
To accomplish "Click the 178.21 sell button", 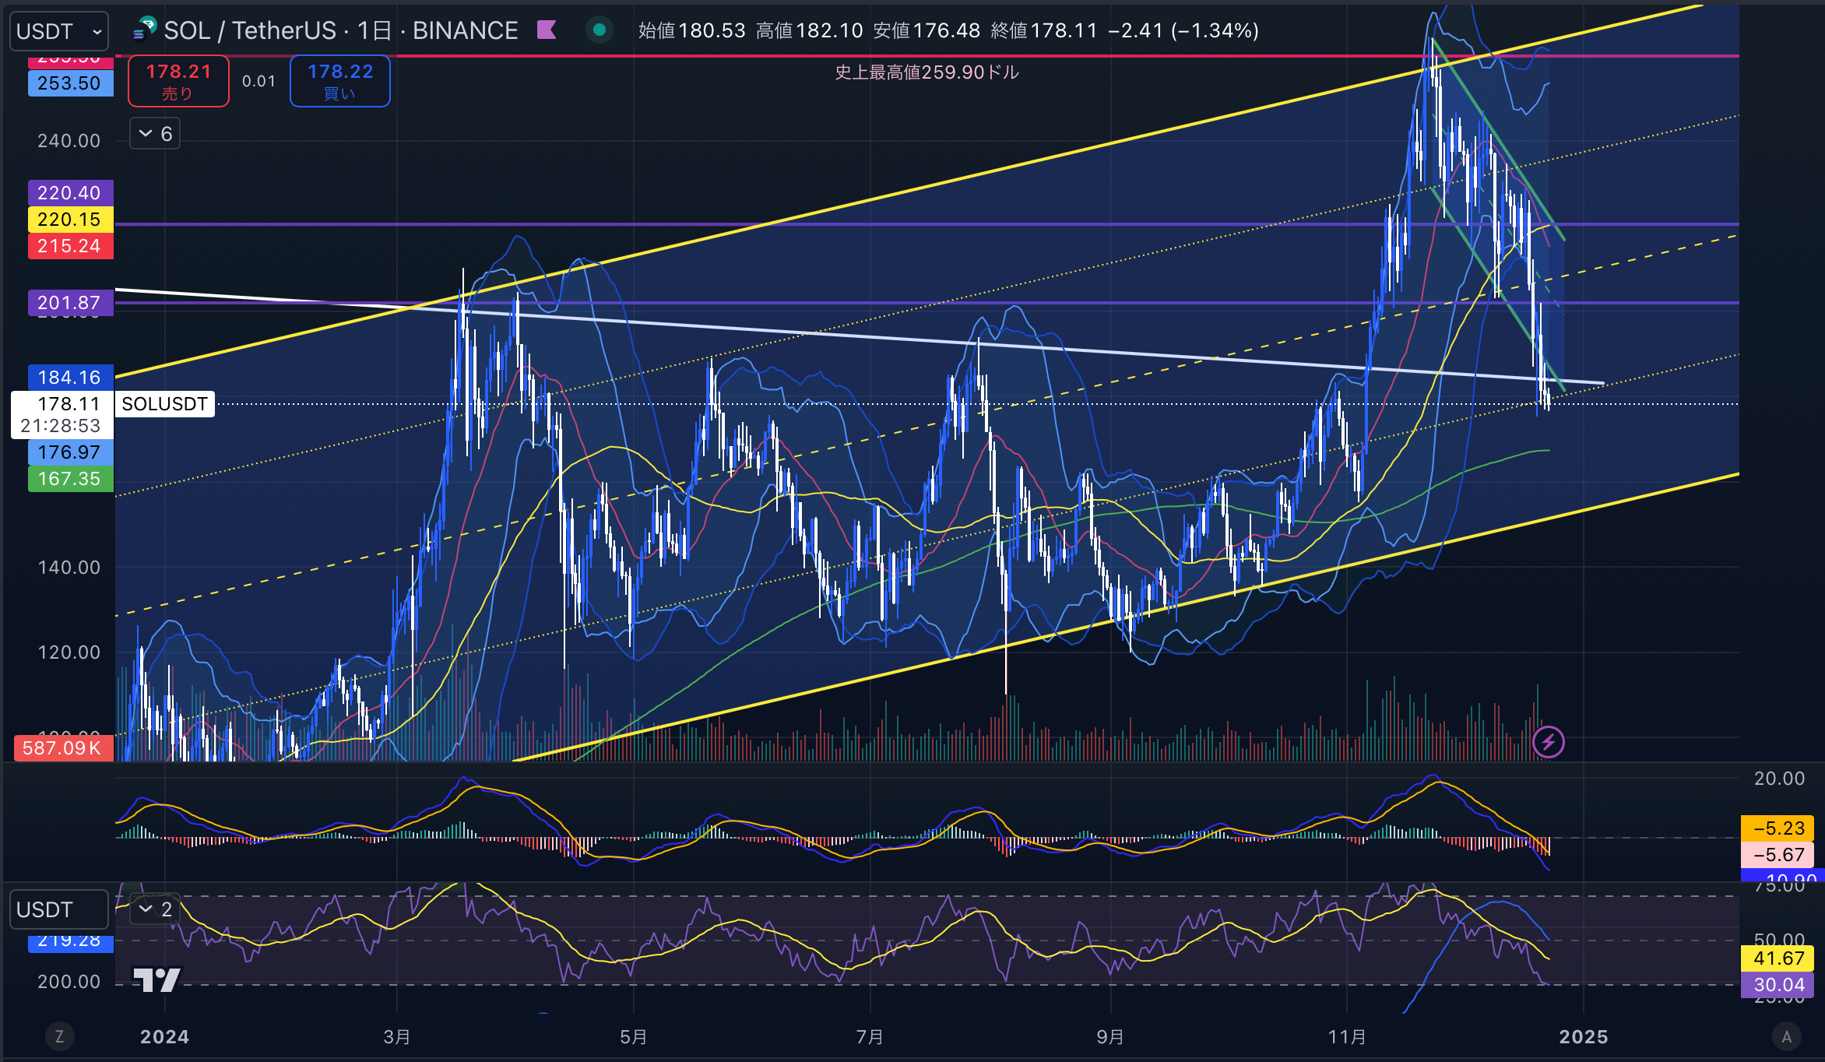I will point(178,81).
